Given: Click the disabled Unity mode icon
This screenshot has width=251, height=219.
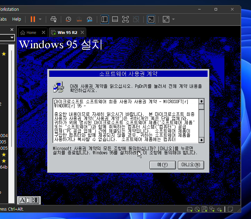Looking at the screenshot, I should [136, 19].
